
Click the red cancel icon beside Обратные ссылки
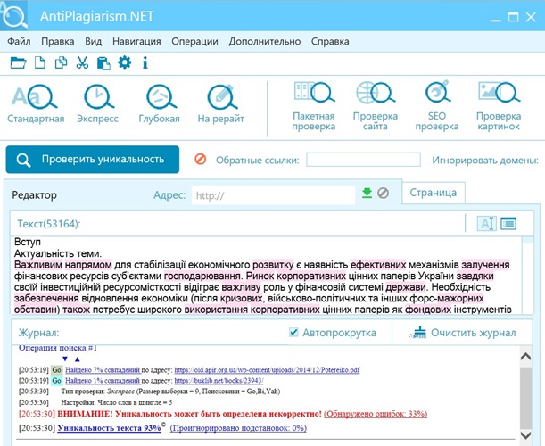200,159
